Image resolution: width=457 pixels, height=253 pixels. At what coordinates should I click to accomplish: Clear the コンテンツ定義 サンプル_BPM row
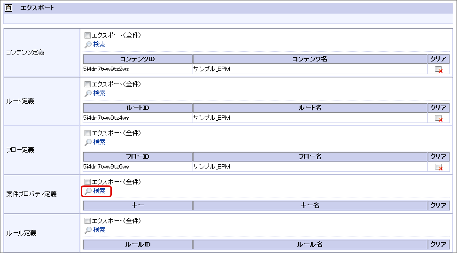coord(438,69)
